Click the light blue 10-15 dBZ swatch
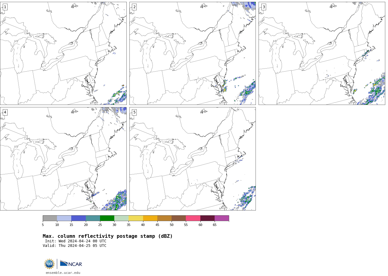The height and width of the screenshot is (276, 388). (64, 218)
